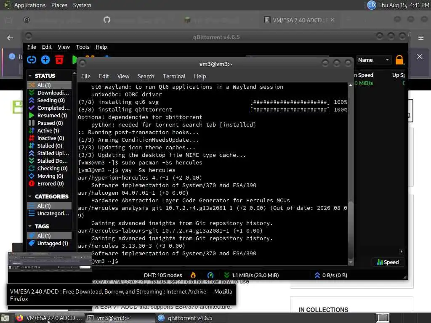431x323 pixels.
Task: Open qBittorrent File menu
Action: click(32, 47)
